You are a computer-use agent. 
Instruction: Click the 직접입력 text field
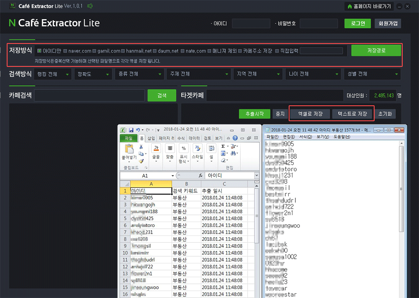321,51
